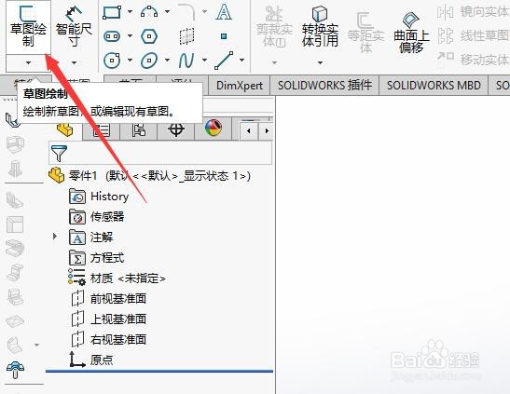Open the rectangle tool dropdown arrow

click(x=130, y=12)
